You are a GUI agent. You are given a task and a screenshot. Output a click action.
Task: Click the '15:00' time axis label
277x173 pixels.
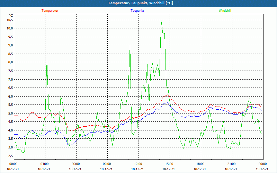coord(169,164)
